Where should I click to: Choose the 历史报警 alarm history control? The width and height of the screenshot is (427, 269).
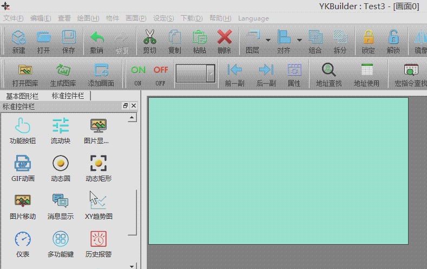[x=98, y=239]
